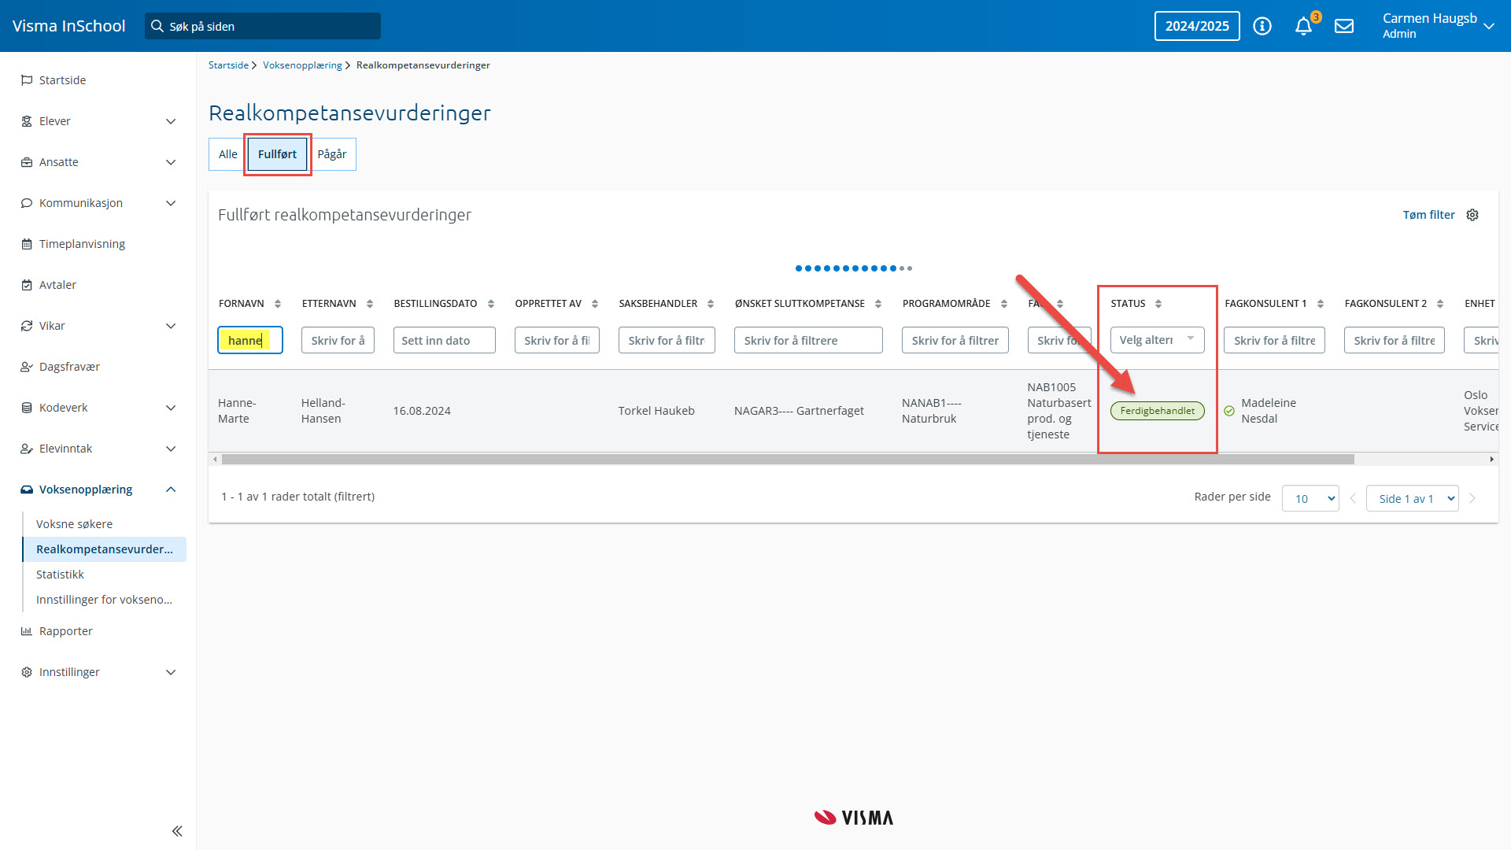The height and width of the screenshot is (850, 1511).
Task: Switch to the Fullført tab
Action: pos(277,154)
